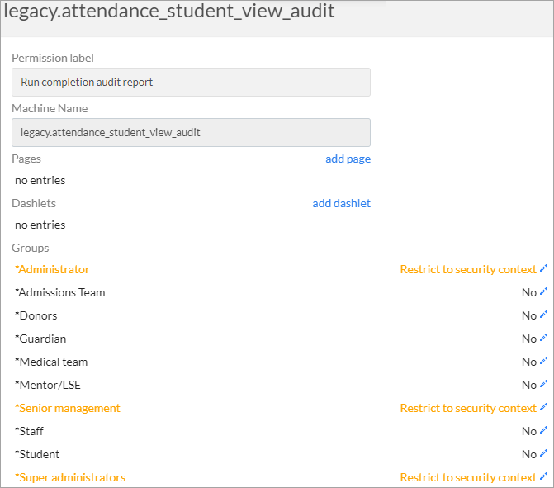Click the No value for Staff

point(529,431)
